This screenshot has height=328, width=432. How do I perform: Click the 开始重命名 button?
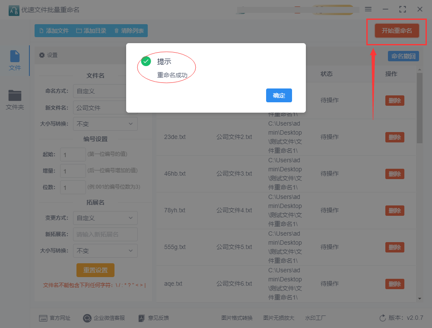click(x=397, y=31)
